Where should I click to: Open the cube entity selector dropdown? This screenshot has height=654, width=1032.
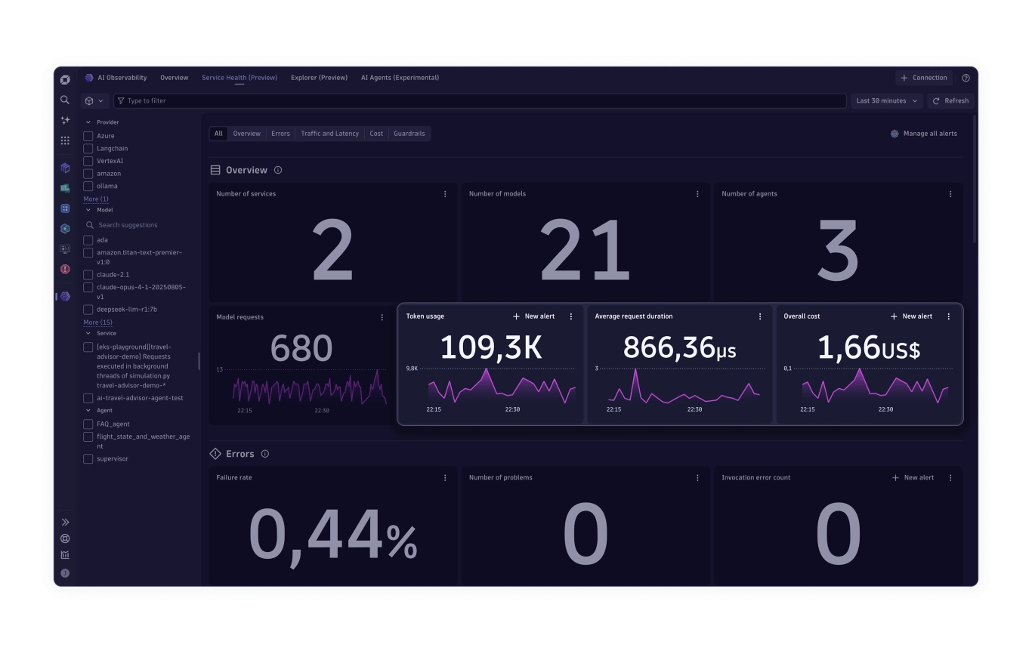[x=94, y=100]
